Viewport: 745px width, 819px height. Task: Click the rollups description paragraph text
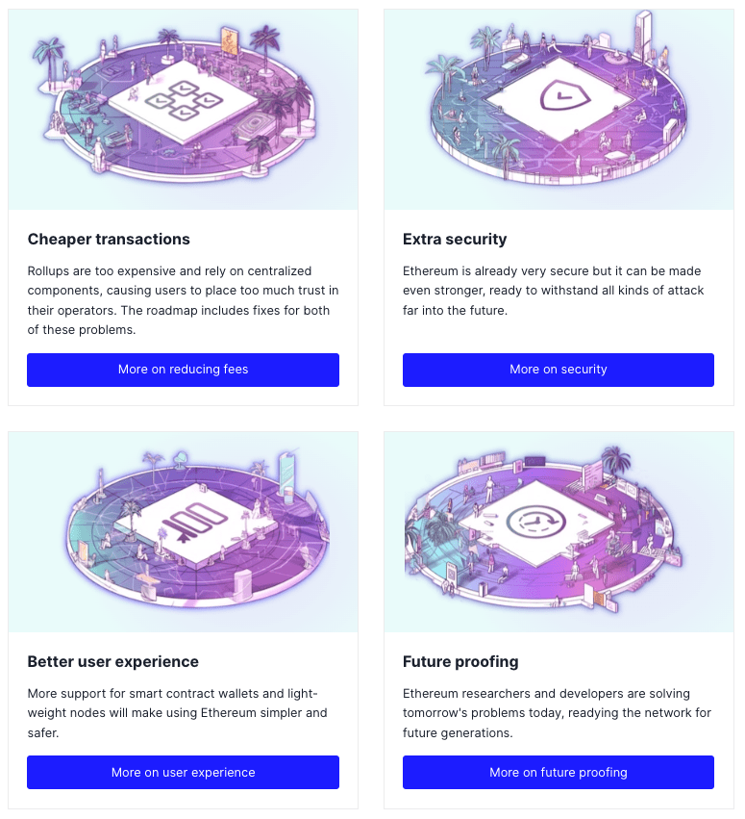(183, 300)
